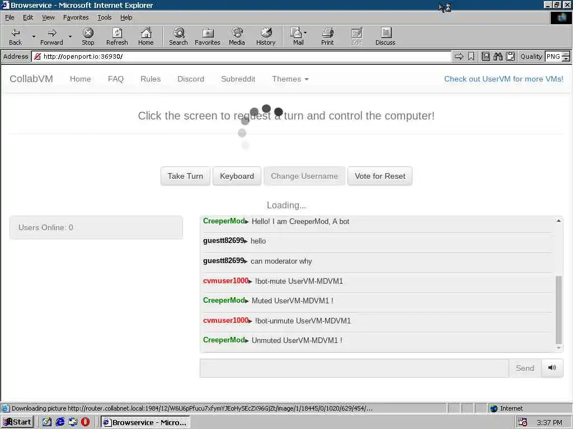Click the third quick launch icon
573x429 pixels.
point(73,422)
